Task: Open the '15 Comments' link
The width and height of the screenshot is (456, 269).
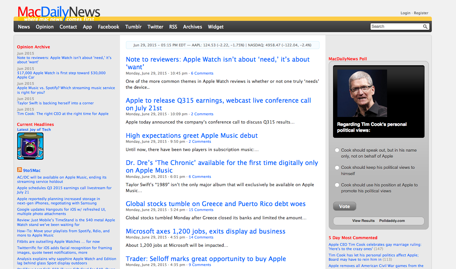Action: (201, 210)
